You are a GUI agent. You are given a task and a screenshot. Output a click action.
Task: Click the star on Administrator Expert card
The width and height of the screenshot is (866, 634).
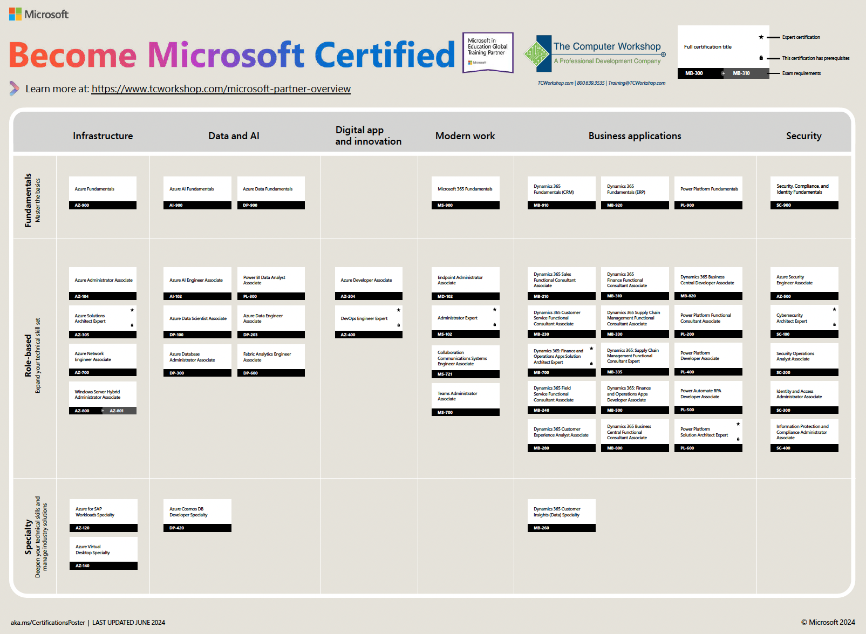(494, 310)
